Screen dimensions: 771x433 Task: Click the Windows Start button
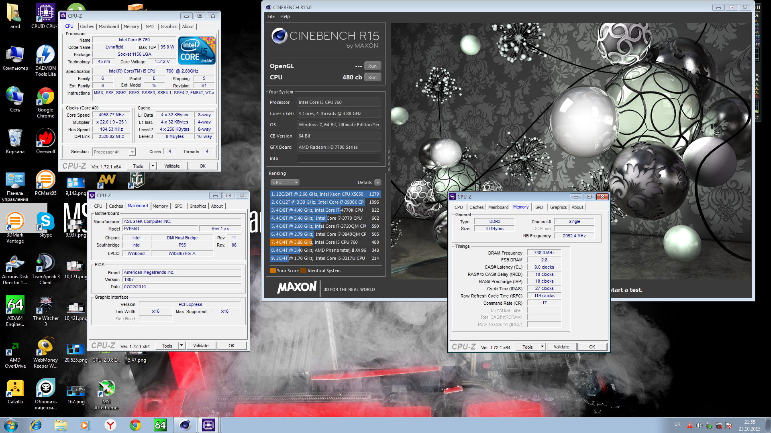click(x=11, y=425)
